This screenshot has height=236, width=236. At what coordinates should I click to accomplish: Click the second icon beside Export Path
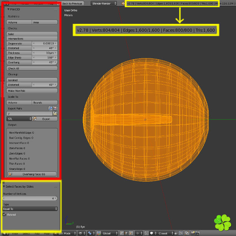(x=55, y=108)
